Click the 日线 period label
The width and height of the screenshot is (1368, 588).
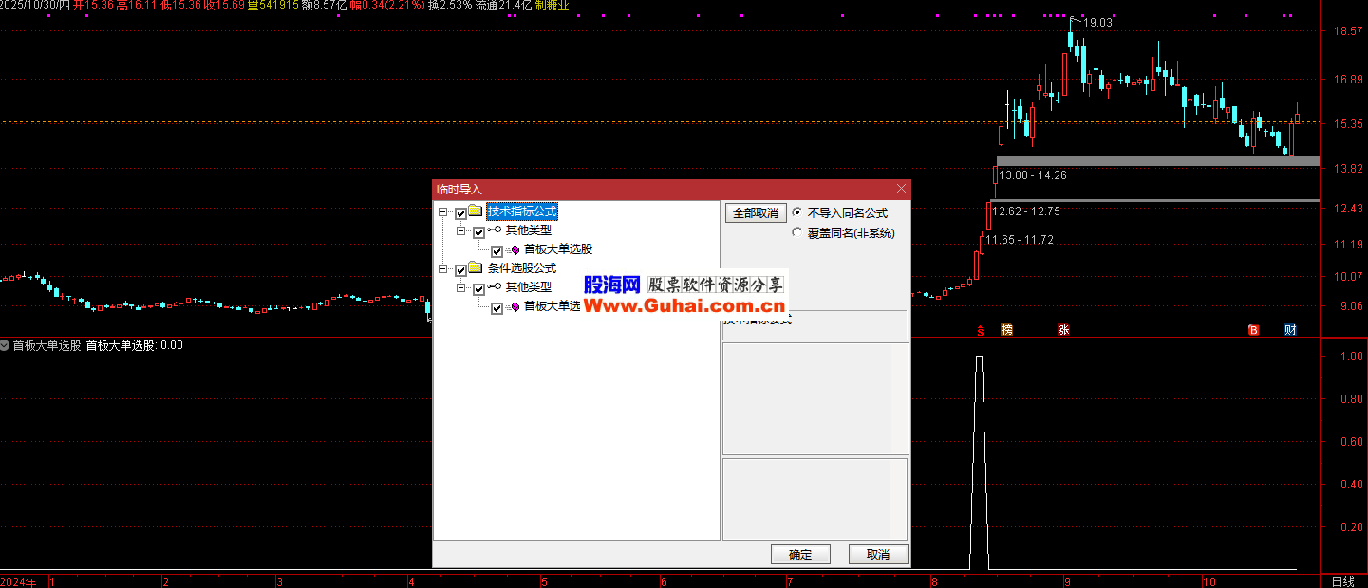pos(1342,580)
